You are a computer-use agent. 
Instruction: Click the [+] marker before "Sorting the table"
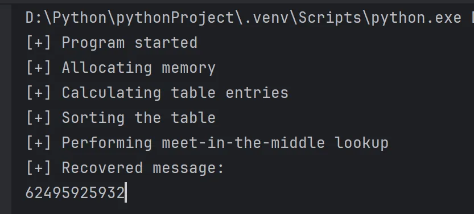pos(39,118)
